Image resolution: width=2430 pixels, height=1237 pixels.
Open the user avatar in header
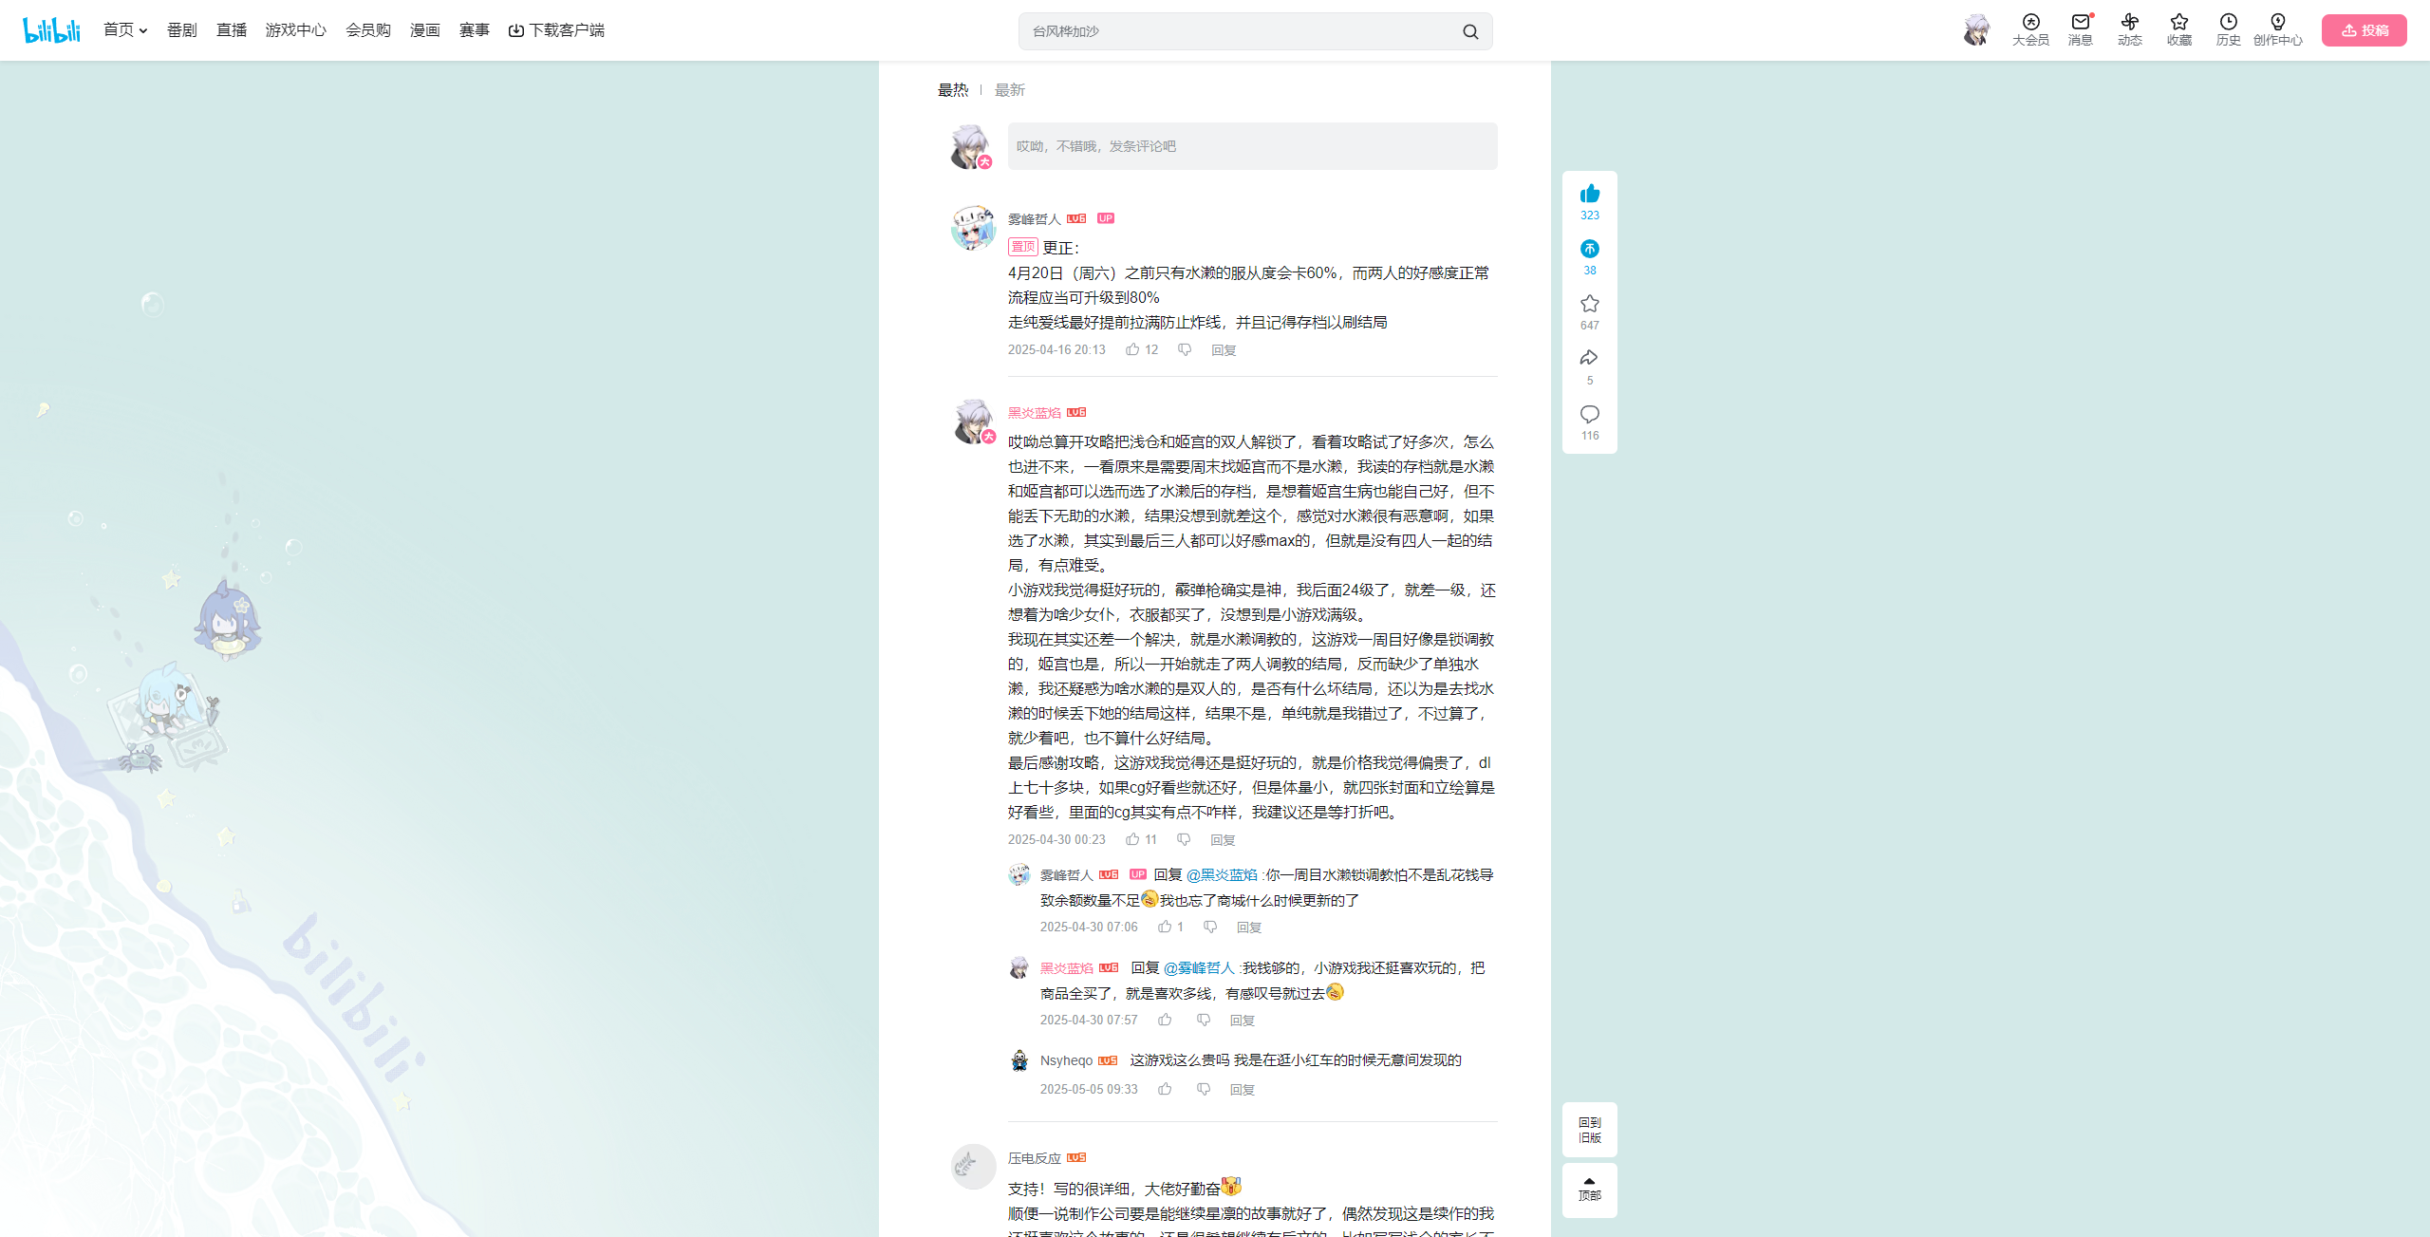click(1976, 30)
